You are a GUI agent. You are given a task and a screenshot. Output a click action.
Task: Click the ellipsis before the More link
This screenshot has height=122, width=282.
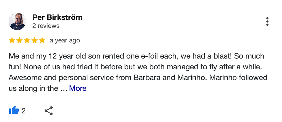pyautogui.click(x=64, y=89)
